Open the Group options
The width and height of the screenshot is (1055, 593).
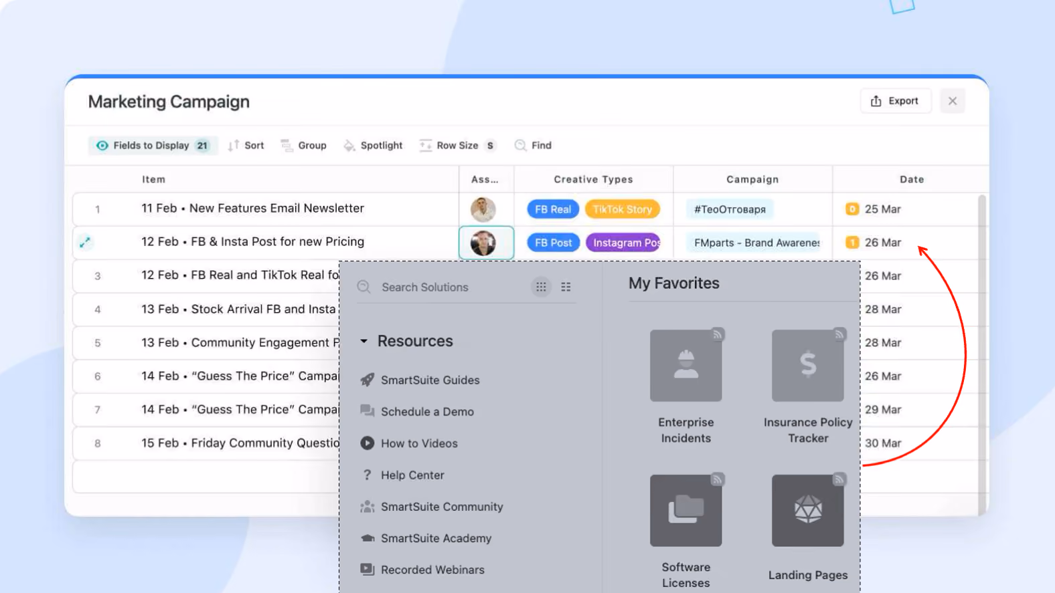click(304, 145)
